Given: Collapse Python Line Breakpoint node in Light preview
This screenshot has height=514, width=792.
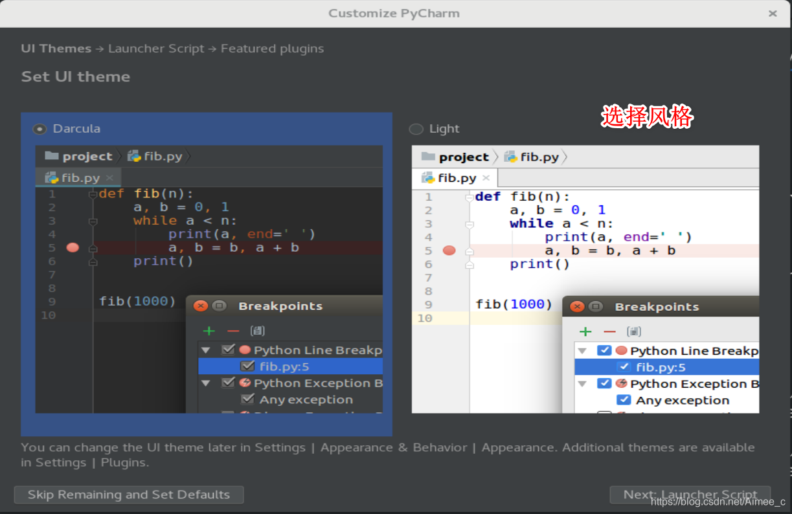Looking at the screenshot, I should click(x=582, y=350).
